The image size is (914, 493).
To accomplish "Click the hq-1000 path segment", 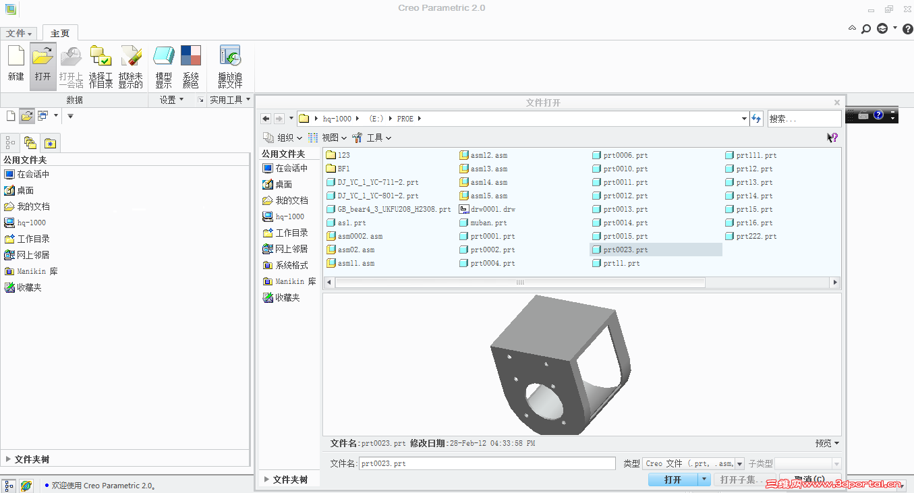I will [x=337, y=119].
